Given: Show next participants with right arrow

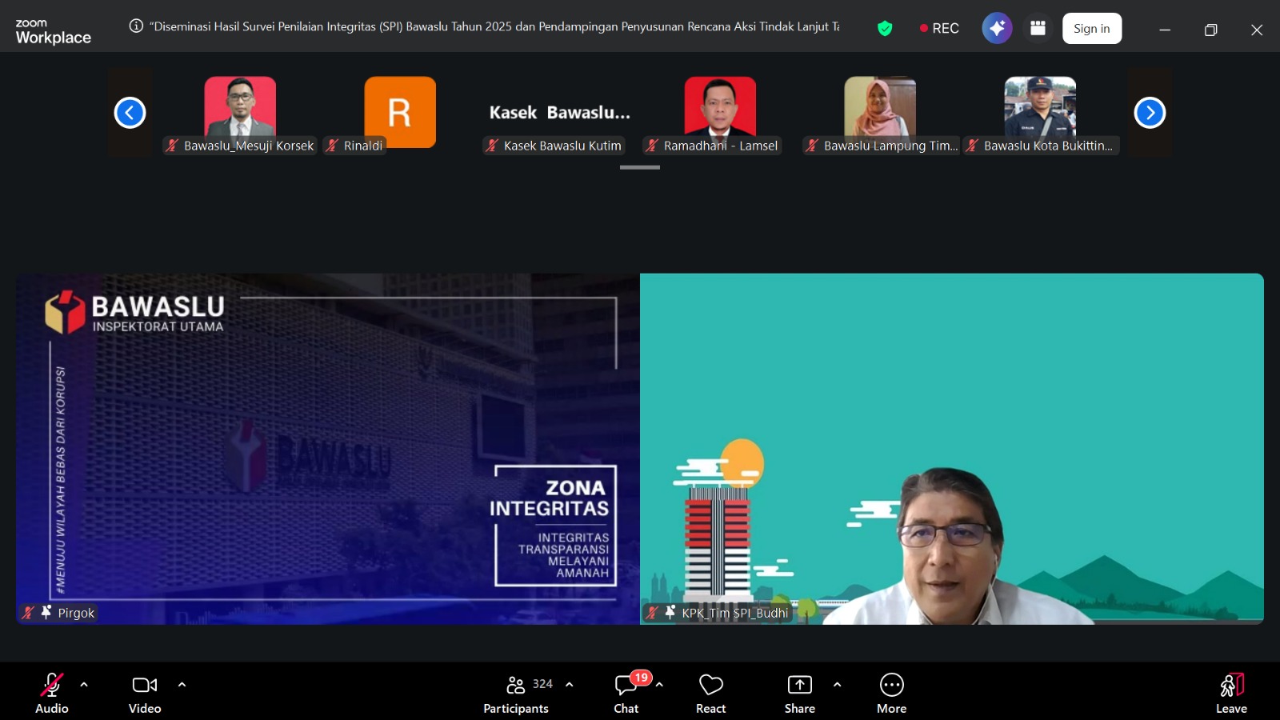Looking at the screenshot, I should click(x=1150, y=113).
